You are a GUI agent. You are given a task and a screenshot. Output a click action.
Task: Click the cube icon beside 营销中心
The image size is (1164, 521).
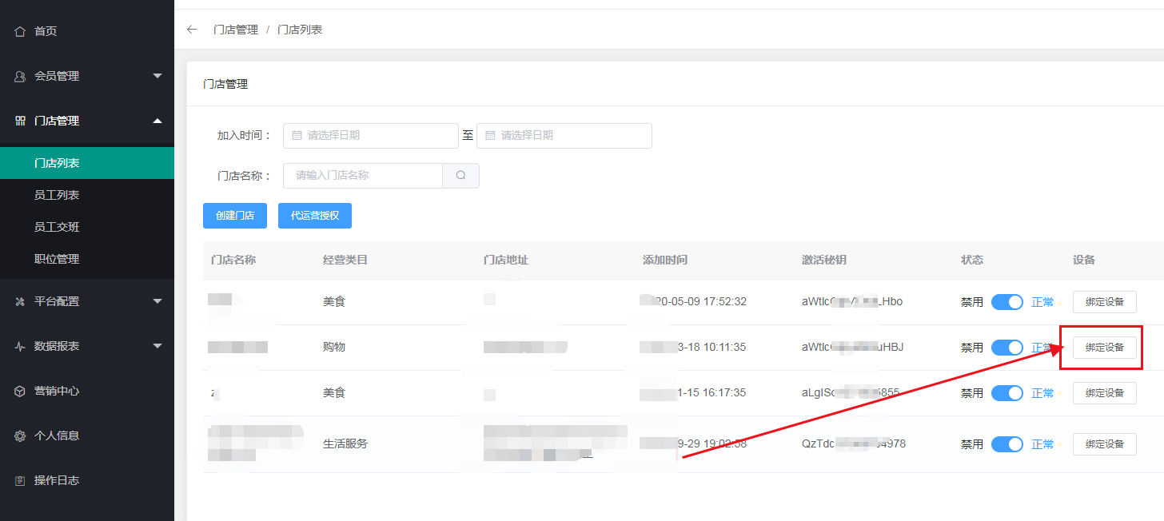click(20, 391)
